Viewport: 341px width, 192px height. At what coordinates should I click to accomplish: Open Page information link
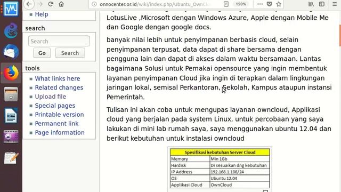coord(60,133)
